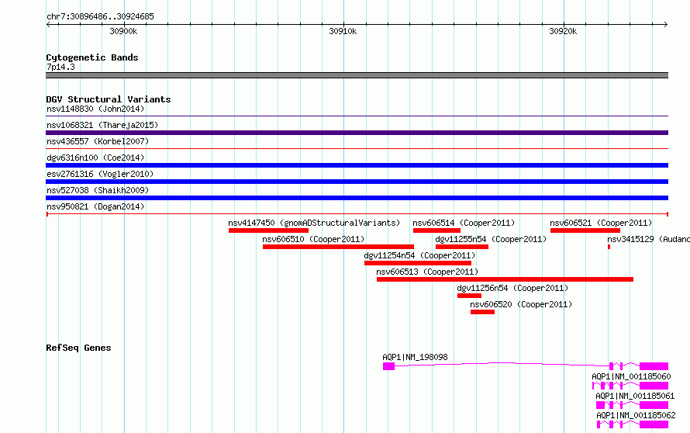The image size is (690, 433).
Task: Click the left arrow end of the ruler
Action: pos(48,25)
